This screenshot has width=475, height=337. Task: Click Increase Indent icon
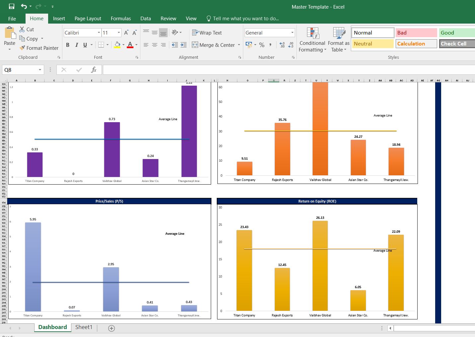[184, 45]
